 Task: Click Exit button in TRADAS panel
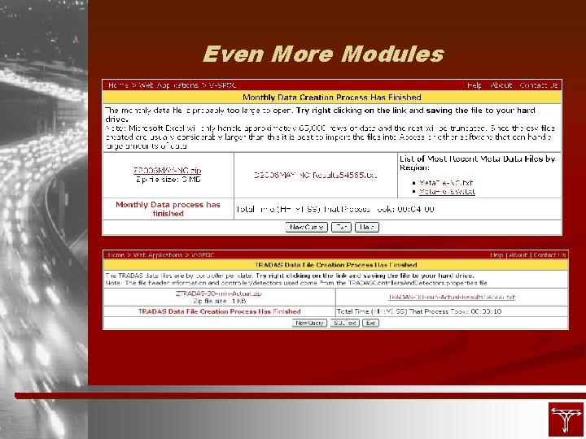coord(370,323)
